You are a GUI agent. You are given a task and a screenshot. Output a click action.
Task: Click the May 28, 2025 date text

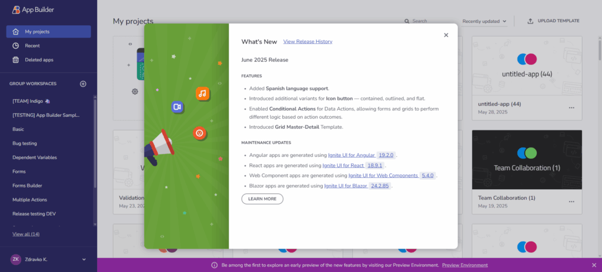493,112
